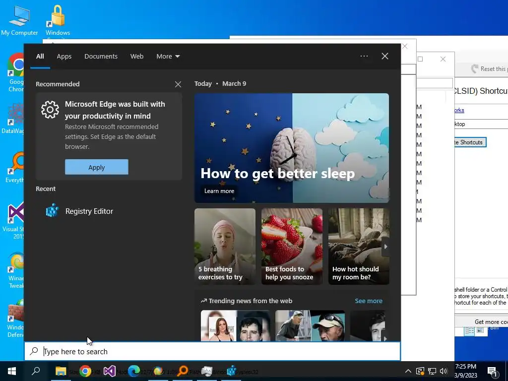This screenshot has width=508, height=381.
Task: Select the Everything desktop shortcut
Action: click(14, 168)
